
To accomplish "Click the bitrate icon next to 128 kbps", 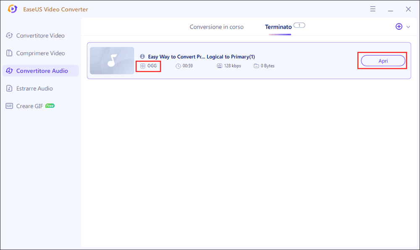I will pyautogui.click(x=219, y=66).
